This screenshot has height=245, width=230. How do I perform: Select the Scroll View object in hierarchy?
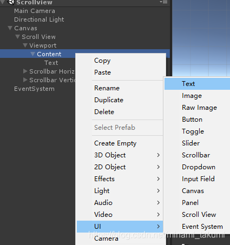[38, 37]
